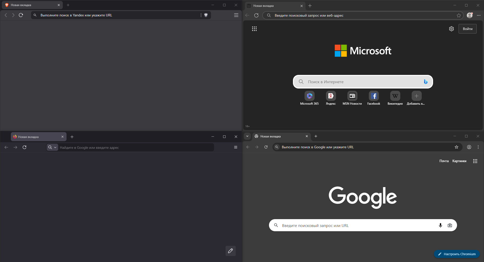This screenshot has width=484, height=262.
Task: Open Firefox's hamburger application menu
Action: tap(236, 147)
